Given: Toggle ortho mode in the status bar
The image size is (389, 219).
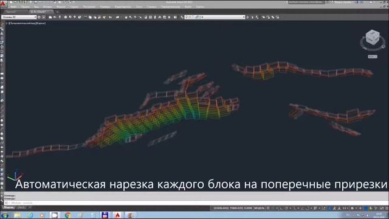Looking at the screenshot, I should (x=281, y=208).
